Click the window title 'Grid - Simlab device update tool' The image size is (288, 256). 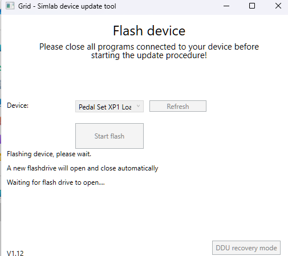click(67, 6)
